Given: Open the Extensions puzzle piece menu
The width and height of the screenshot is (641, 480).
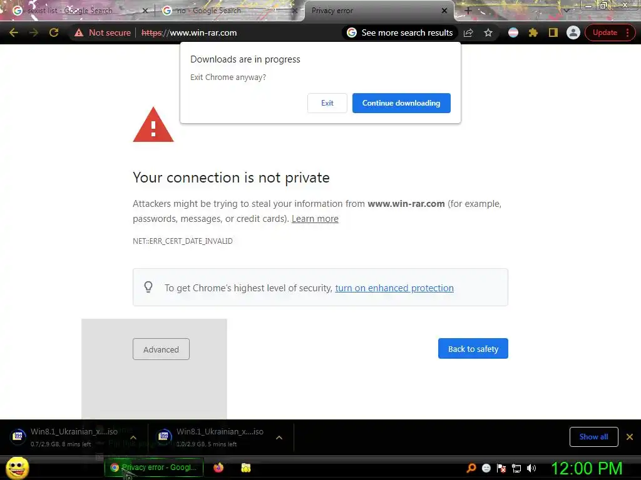Looking at the screenshot, I should [x=533, y=32].
